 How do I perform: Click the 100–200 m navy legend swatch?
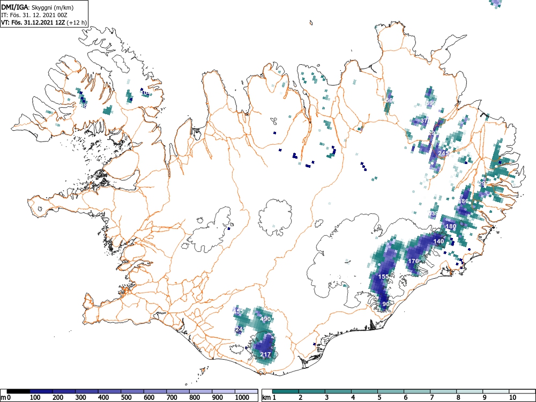(x=41, y=391)
